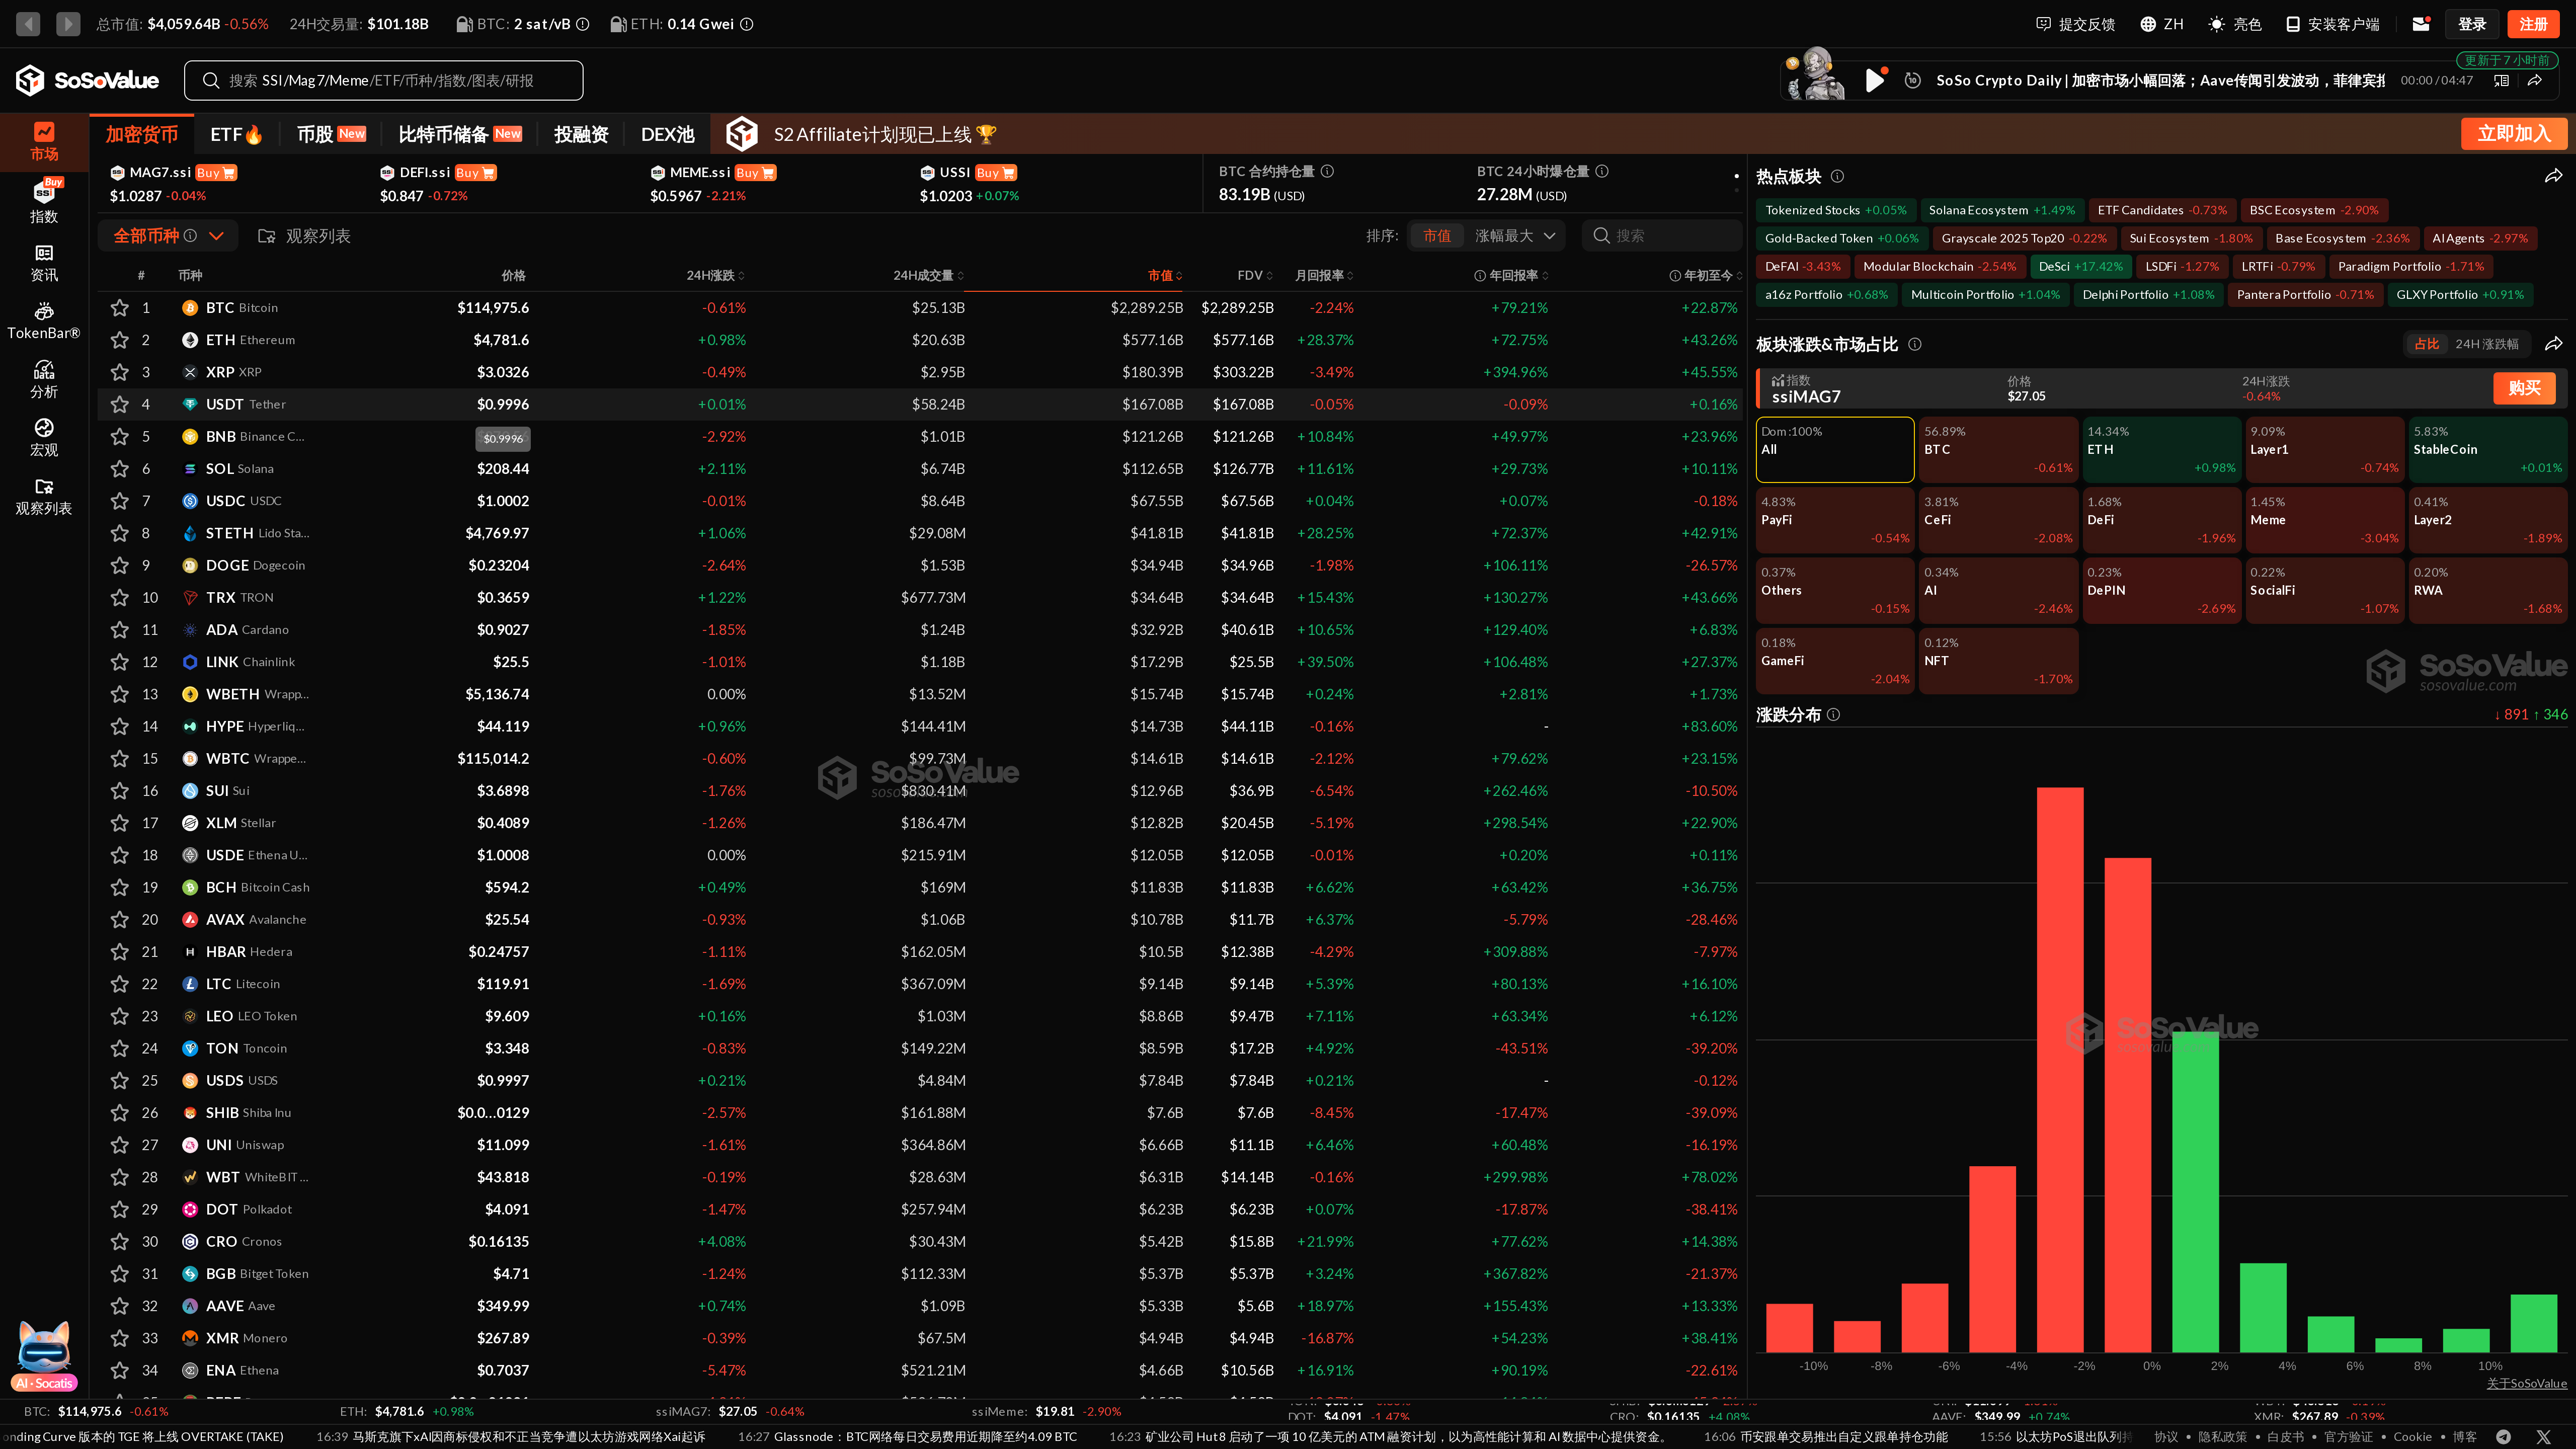
Task: Open the 资讯 news sidebar icon
Action: (x=44, y=263)
